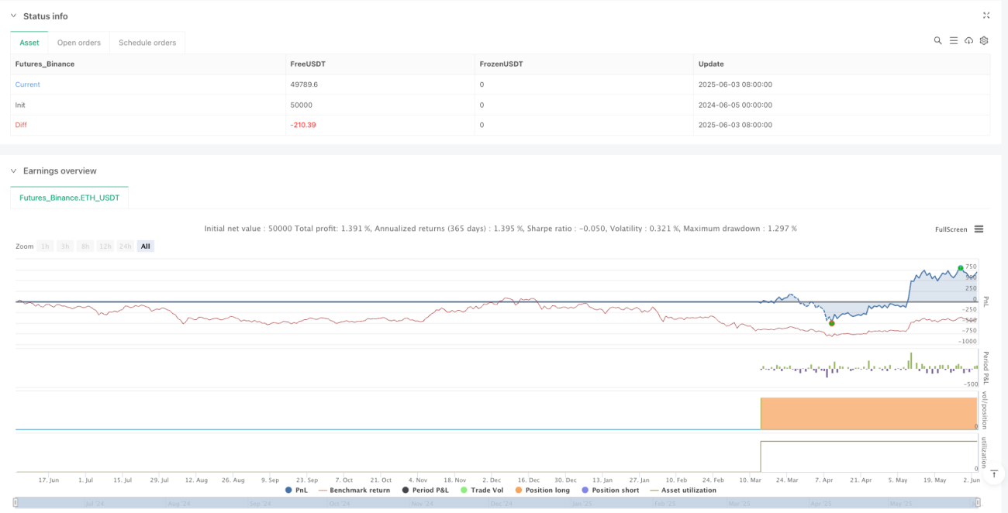Toggle the Position long legend series

(x=542, y=490)
